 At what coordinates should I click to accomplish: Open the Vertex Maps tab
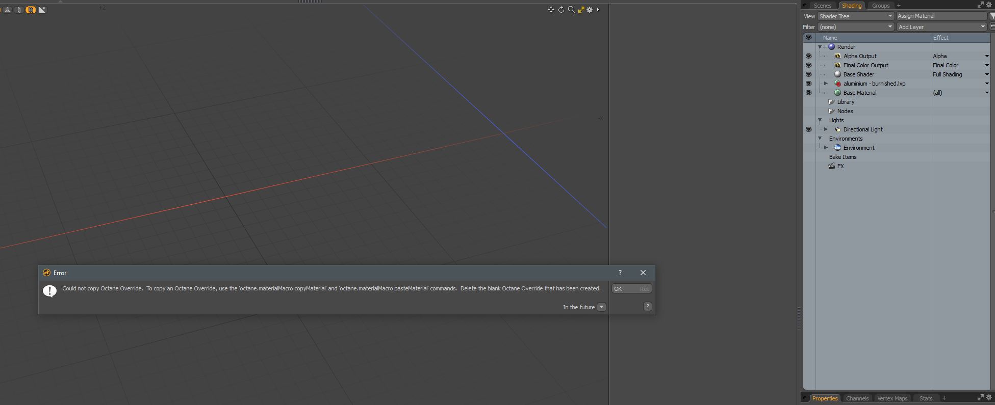892,398
